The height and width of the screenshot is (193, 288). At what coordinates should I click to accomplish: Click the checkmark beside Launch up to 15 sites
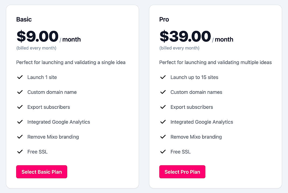pyautogui.click(x=163, y=77)
